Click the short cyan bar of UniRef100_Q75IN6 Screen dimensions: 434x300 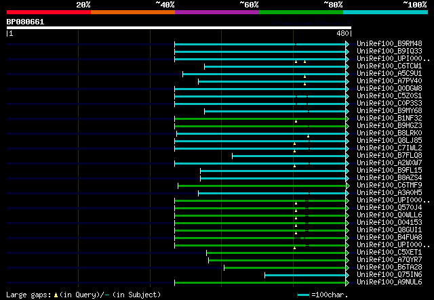(x=305, y=276)
